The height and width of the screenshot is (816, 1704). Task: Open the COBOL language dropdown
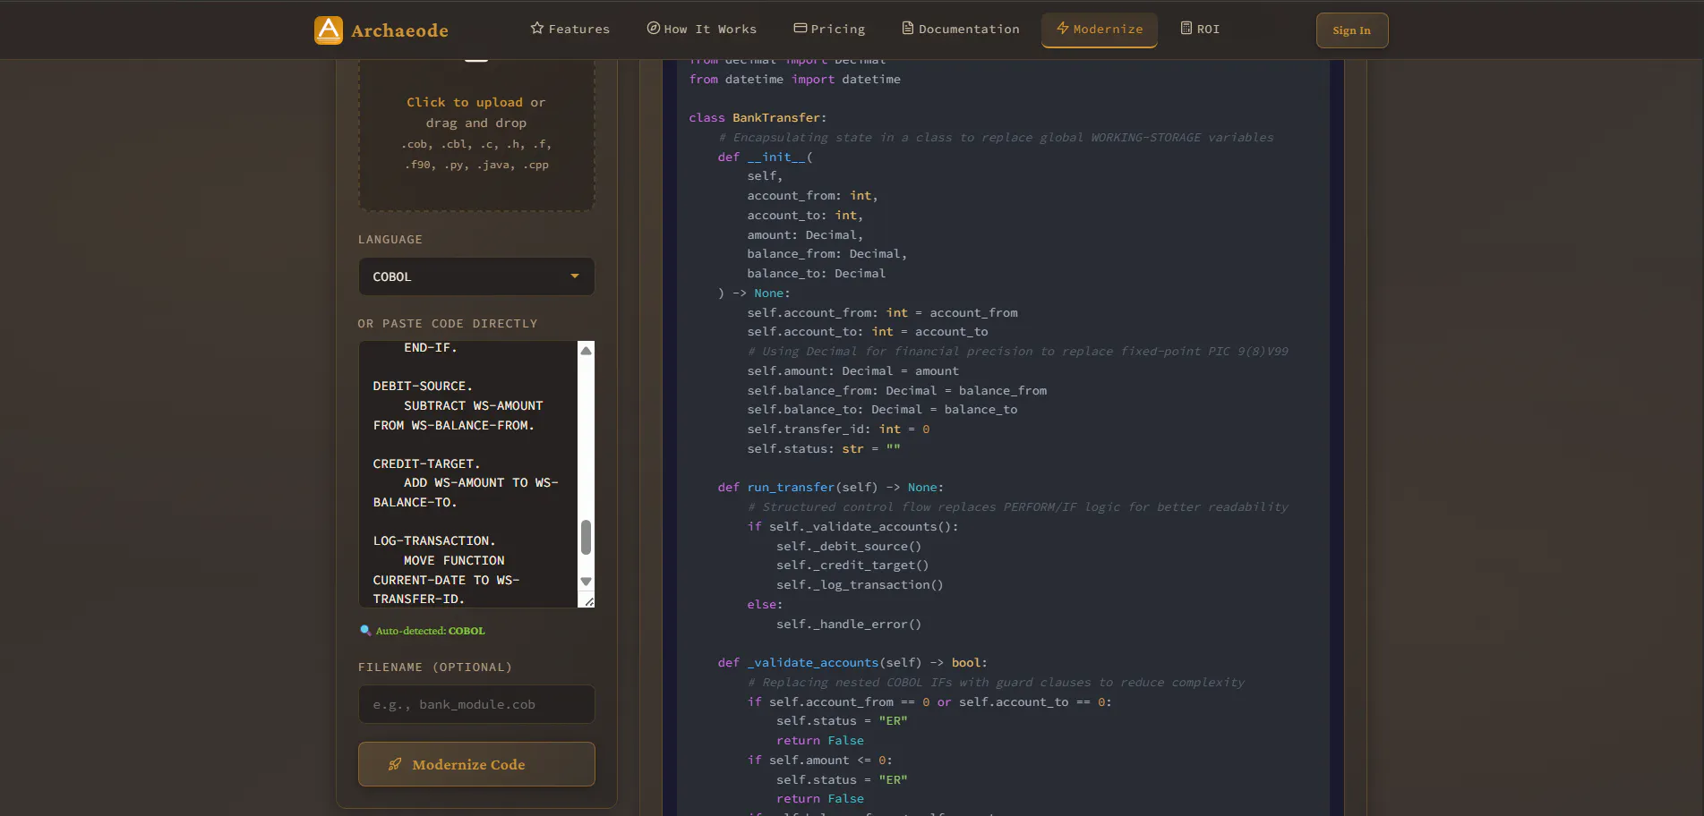476,276
